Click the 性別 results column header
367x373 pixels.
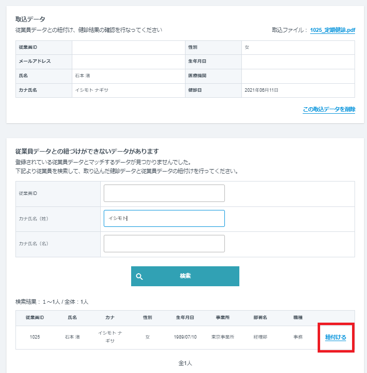pos(148,318)
